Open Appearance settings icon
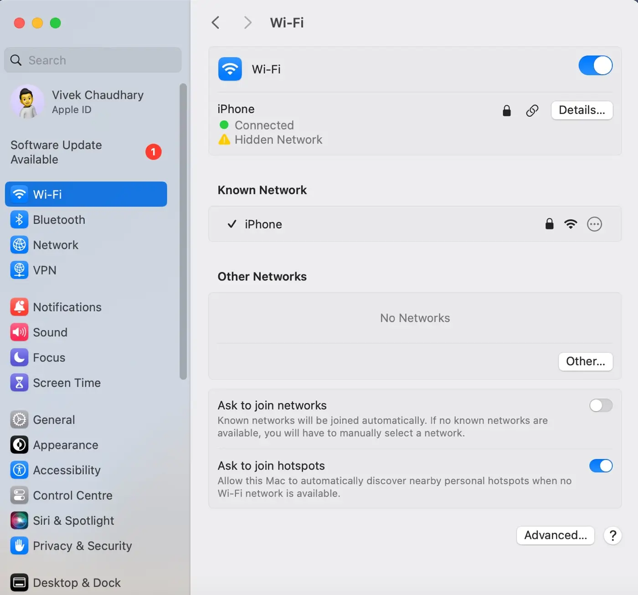The image size is (638, 595). click(19, 445)
